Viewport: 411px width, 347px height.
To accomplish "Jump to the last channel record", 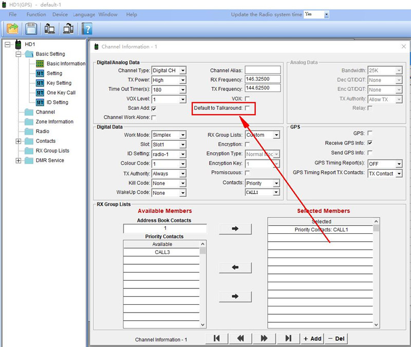I will pyautogui.click(x=288, y=338).
